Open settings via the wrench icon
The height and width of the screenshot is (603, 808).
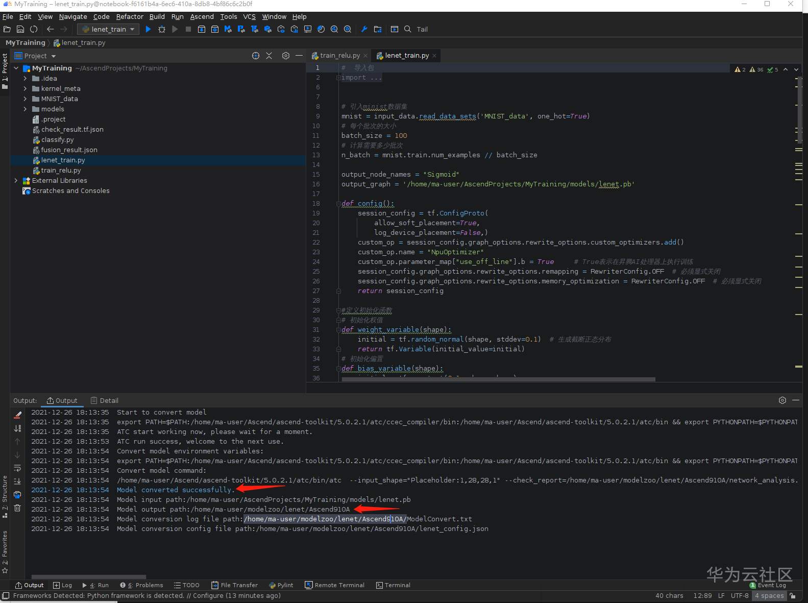point(364,29)
